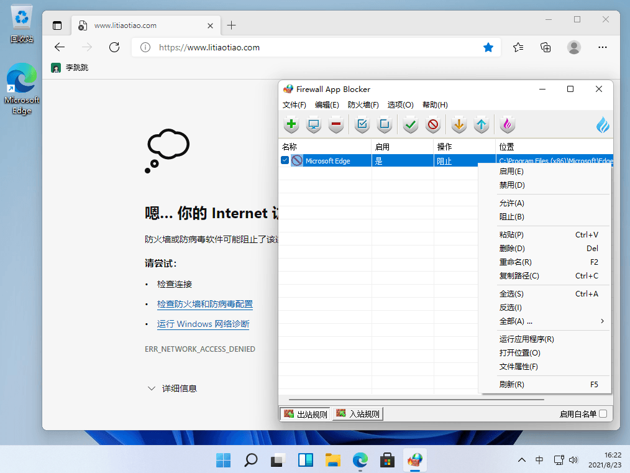The width and height of the screenshot is (630, 473).
Task: Choose 删除(D) in context menu
Action: [544, 249]
